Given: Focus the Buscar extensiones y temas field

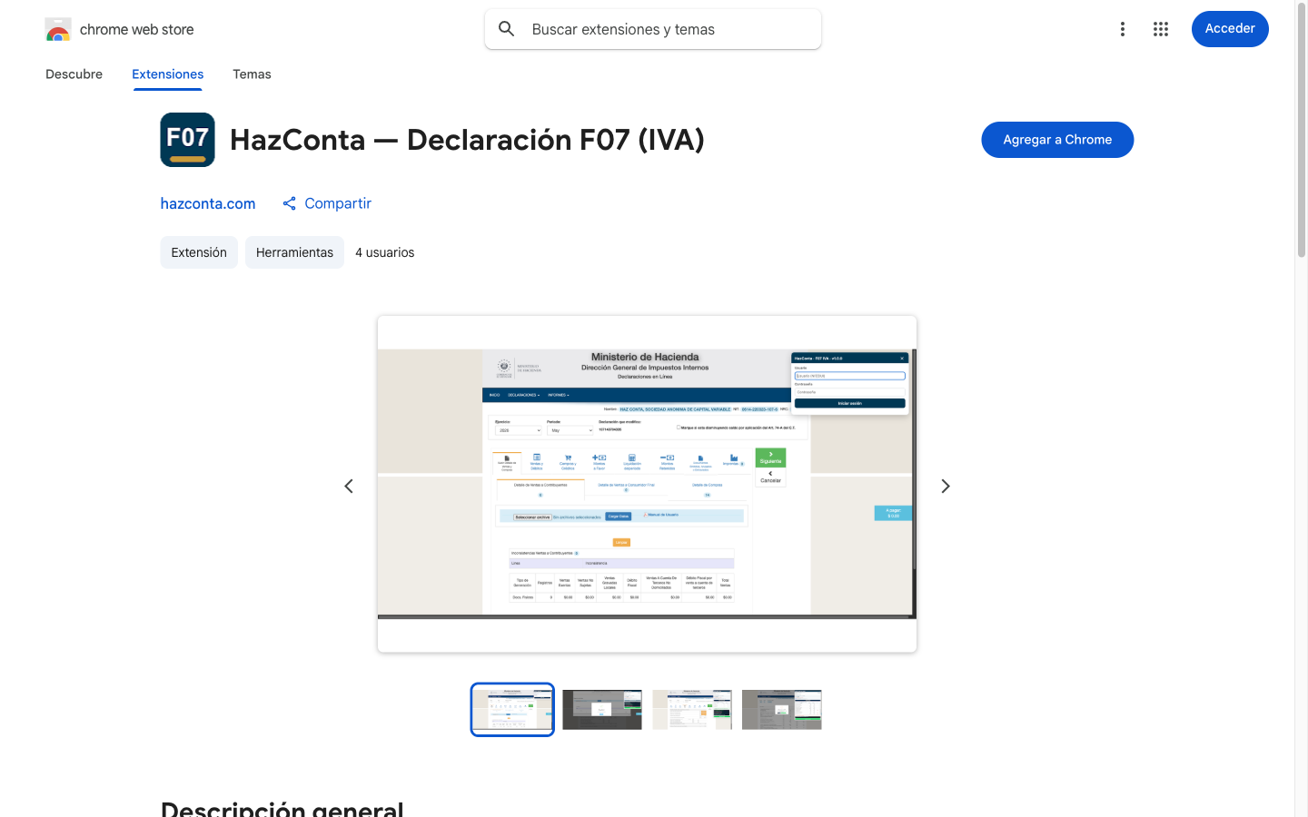Looking at the screenshot, I should click(x=653, y=29).
